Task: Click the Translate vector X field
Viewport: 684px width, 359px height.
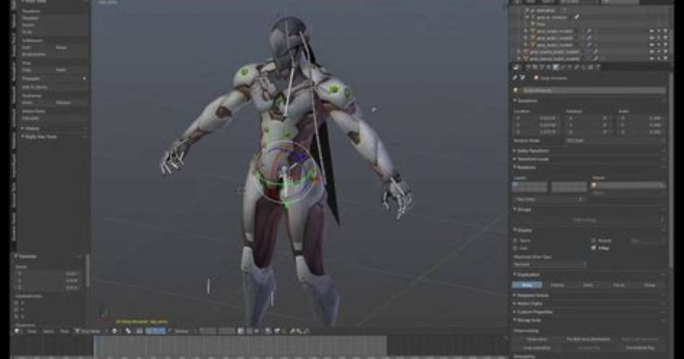Action: click(x=47, y=273)
